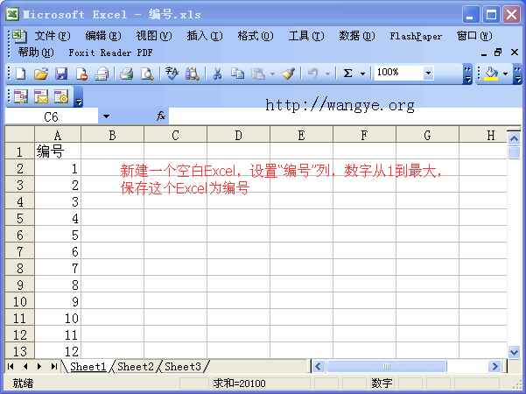Open the 编辑(E) menu
Viewport: 526px width, 394px height.
point(103,36)
